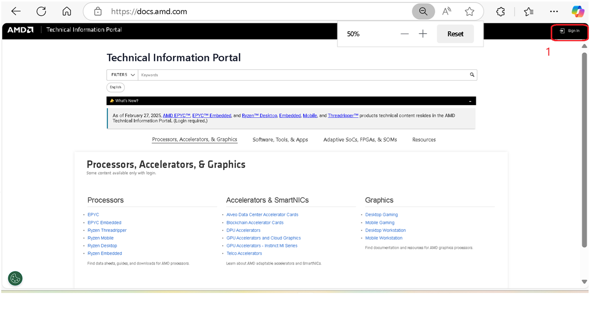
Task: Open cookie preferences button
Action: pos(15,278)
